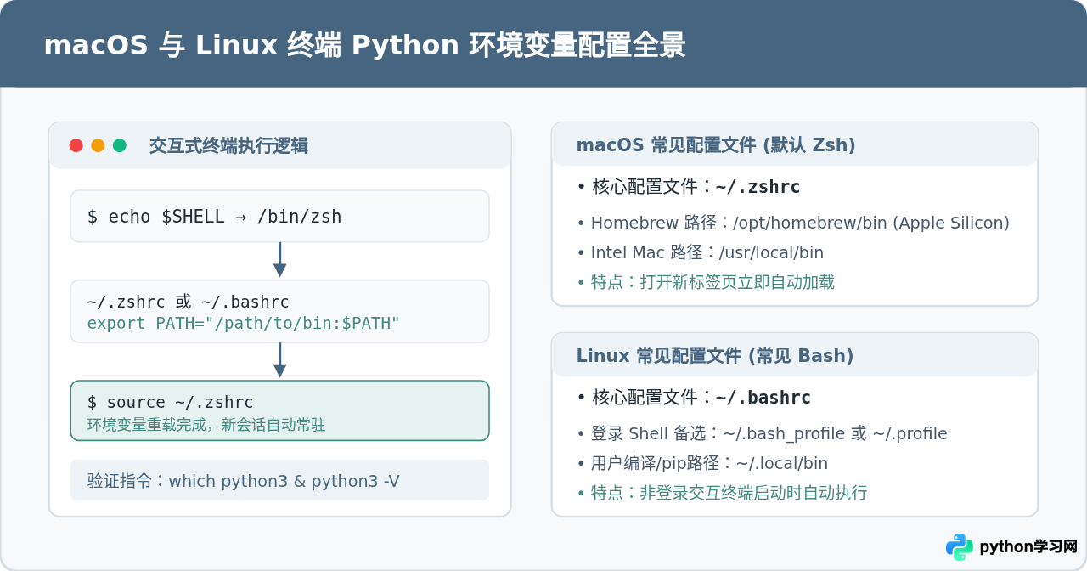The height and width of the screenshot is (571, 1087).
Task: Click the green dot in terminal header
Action: (x=120, y=145)
